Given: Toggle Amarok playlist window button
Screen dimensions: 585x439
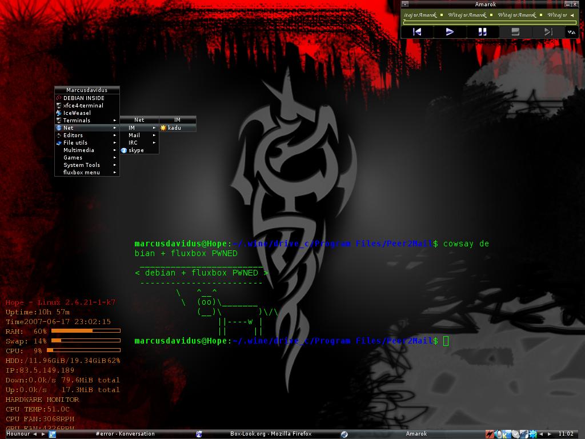Looking at the screenshot, I should pos(572,32).
